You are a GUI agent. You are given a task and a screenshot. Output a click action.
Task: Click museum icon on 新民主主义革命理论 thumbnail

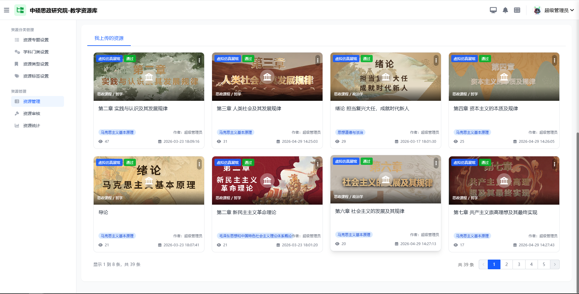[267, 181]
